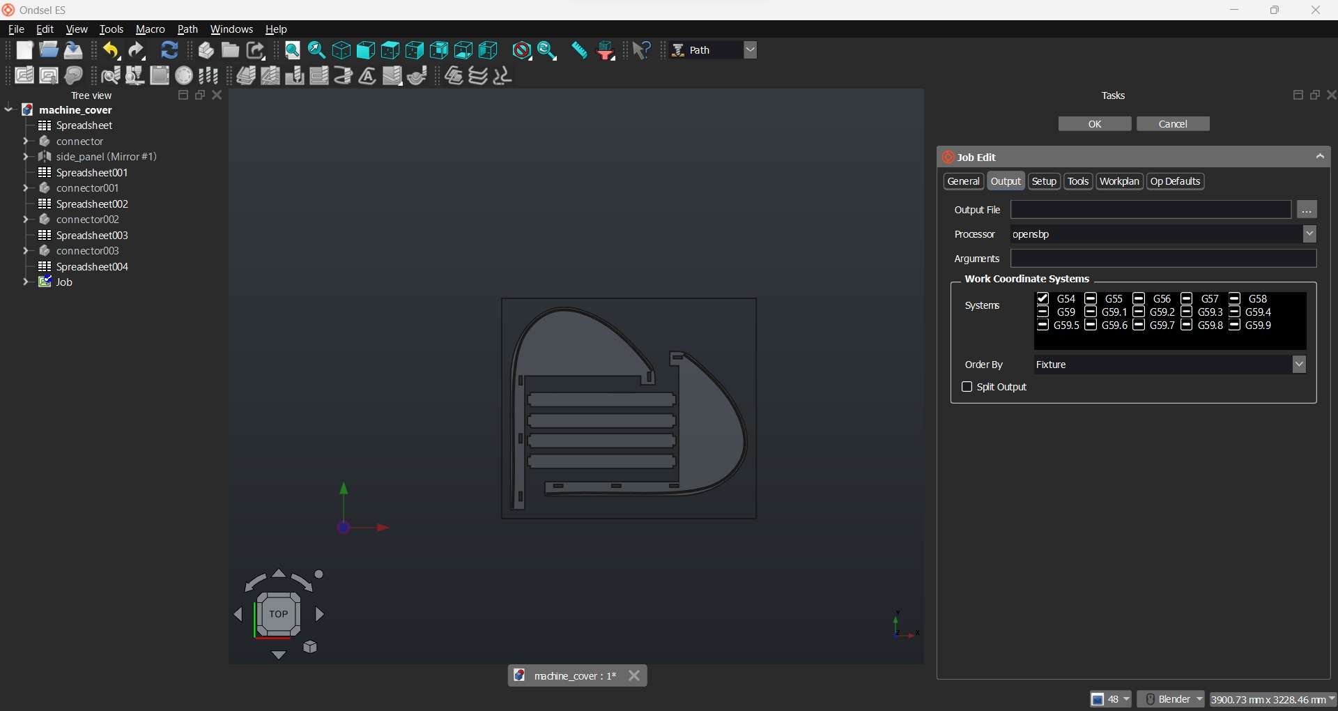Open the File menu
This screenshot has width=1338, height=711.
[16, 29]
